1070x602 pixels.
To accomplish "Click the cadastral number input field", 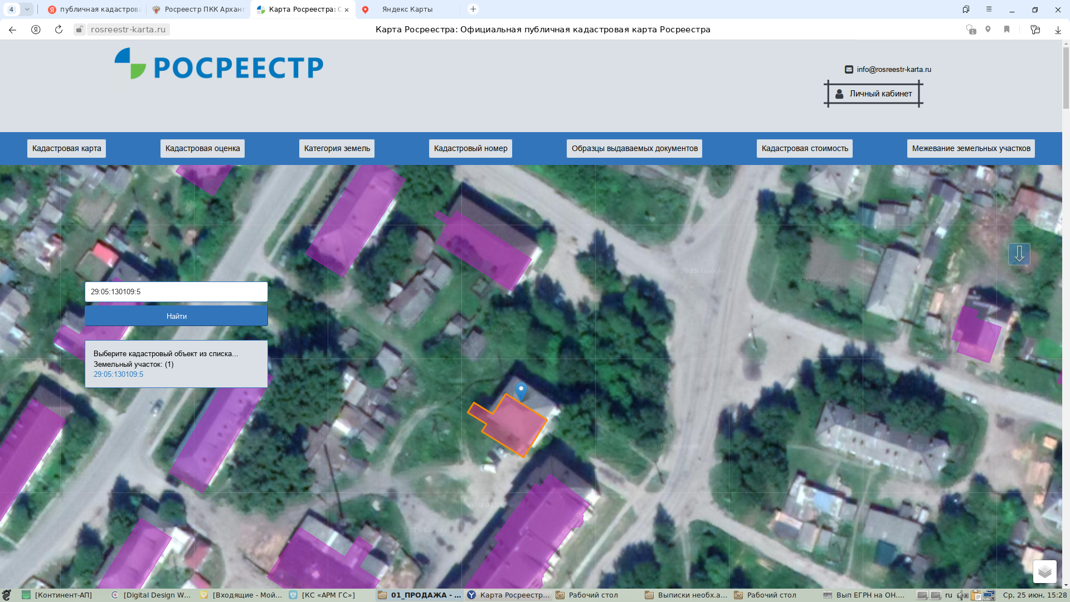I will coord(176,292).
